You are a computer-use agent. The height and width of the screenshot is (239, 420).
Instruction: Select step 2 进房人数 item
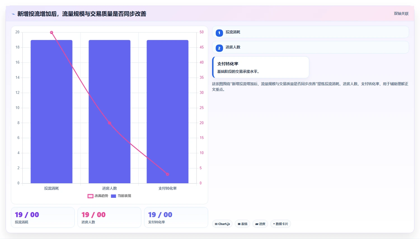tap(310, 47)
